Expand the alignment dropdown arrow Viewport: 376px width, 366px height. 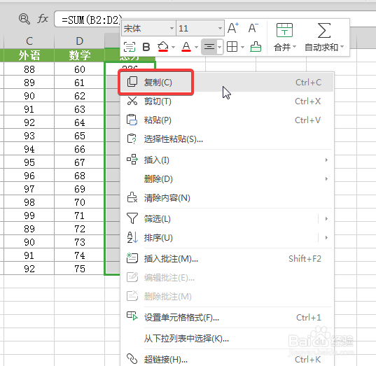click(x=220, y=47)
